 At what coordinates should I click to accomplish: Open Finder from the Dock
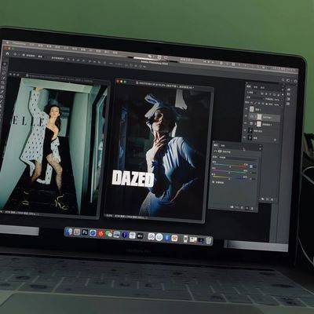point(69,232)
